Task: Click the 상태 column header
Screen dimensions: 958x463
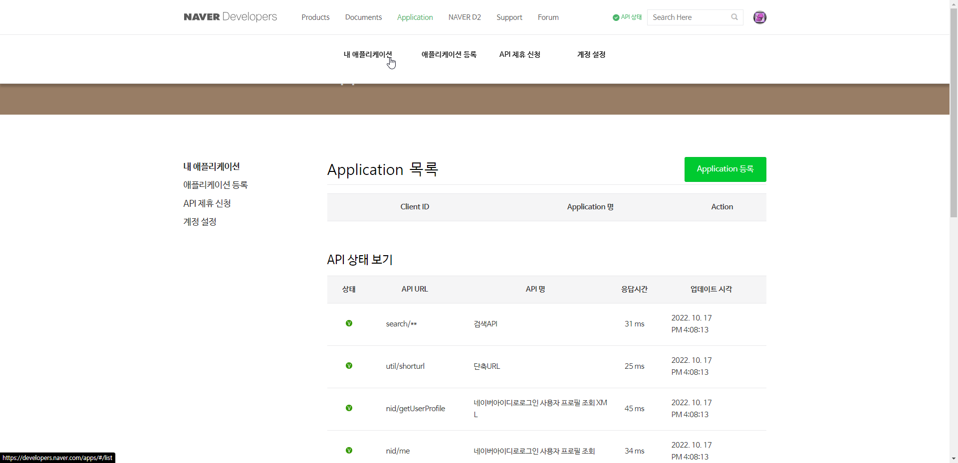Action: [349, 289]
